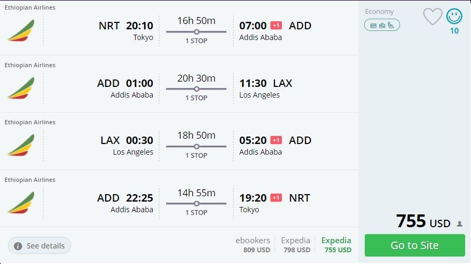Save the itinerary with the heart icon
The height and width of the screenshot is (264, 471).
point(433,17)
